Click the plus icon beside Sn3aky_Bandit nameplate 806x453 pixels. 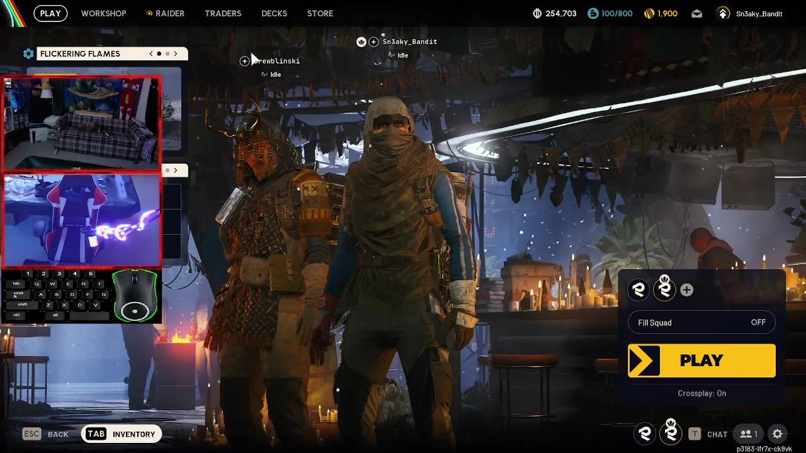[373, 42]
